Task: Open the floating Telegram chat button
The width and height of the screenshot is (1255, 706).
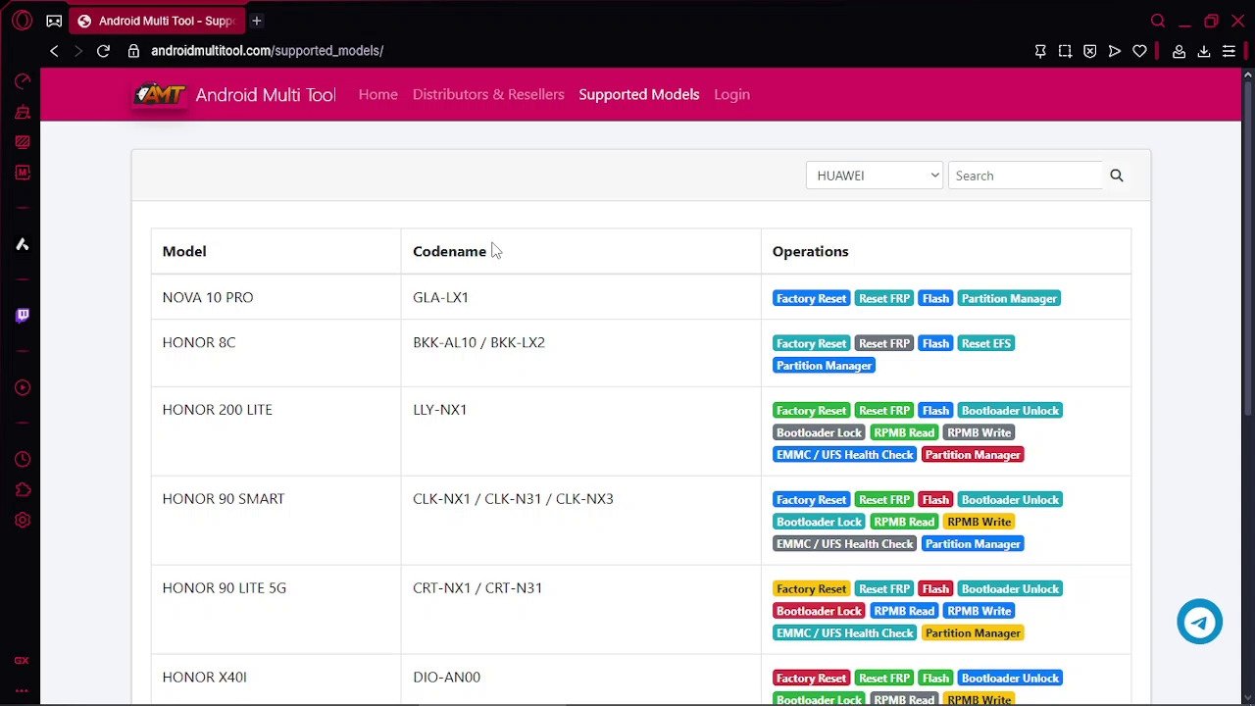Action: 1200,622
